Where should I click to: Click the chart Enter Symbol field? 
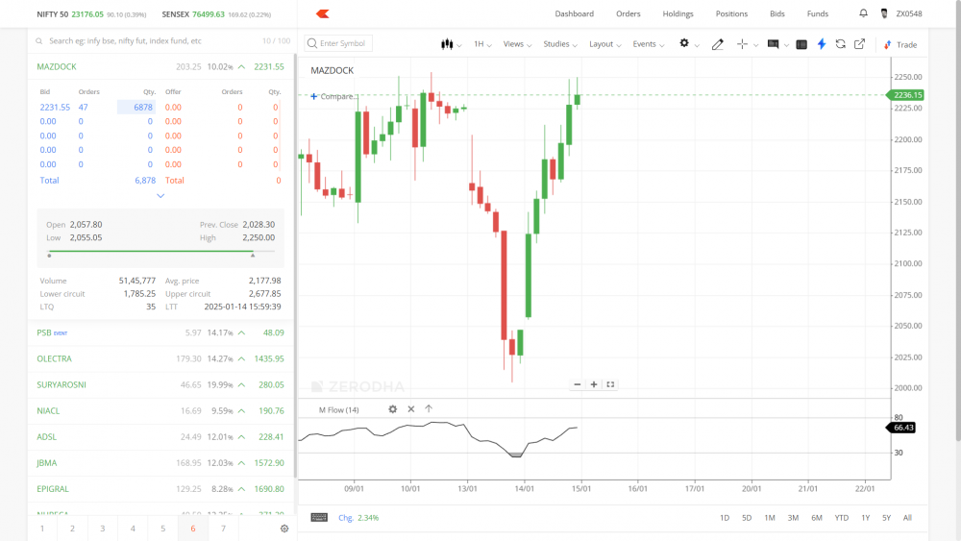[338, 43]
